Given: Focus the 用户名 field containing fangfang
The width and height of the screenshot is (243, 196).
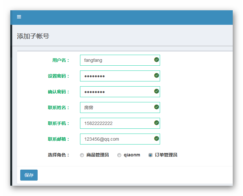Looking at the screenshot, I should pyautogui.click(x=120, y=60).
